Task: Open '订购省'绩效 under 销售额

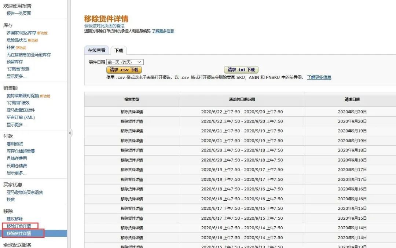Action: (18, 103)
